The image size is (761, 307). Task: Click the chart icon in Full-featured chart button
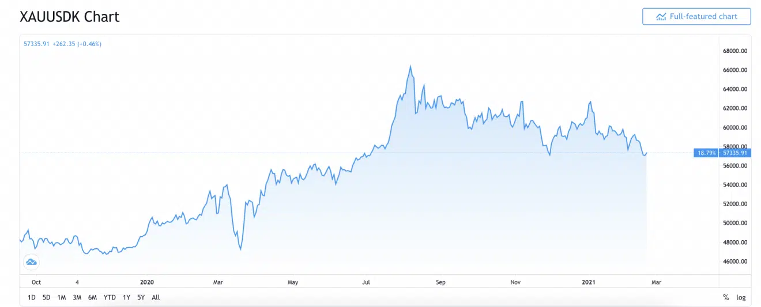661,17
